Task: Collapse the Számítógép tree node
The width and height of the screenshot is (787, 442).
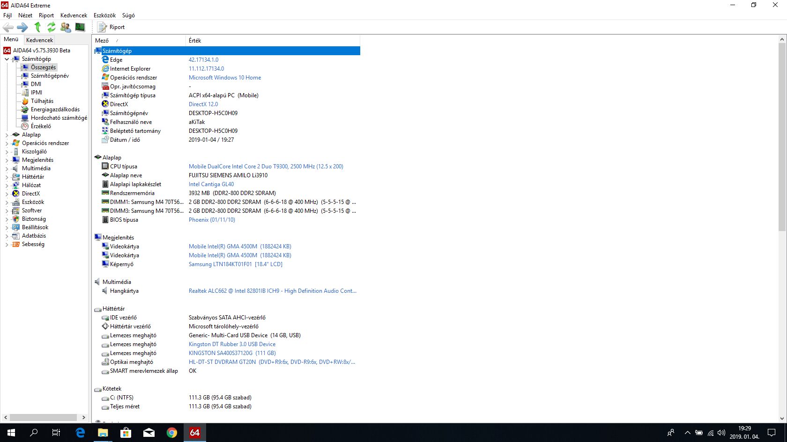Action: tap(7, 59)
